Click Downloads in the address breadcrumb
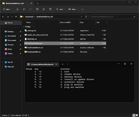 [29, 17]
